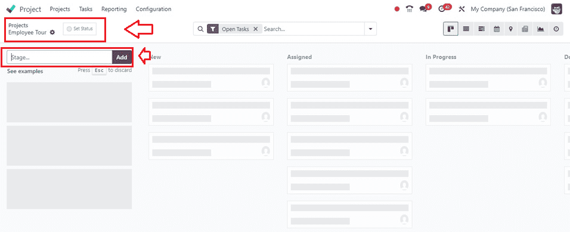Remove the Open Tasks filter
Image resolution: width=570 pixels, height=232 pixels.
256,29
